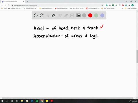The width and height of the screenshot is (138, 103).
Task: Open Task View on the taskbar
Action: point(17,101)
